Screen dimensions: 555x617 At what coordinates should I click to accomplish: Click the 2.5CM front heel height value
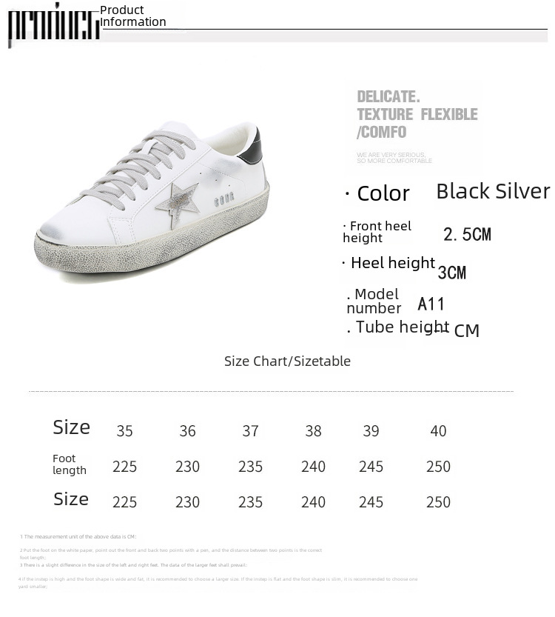pyautogui.click(x=467, y=235)
